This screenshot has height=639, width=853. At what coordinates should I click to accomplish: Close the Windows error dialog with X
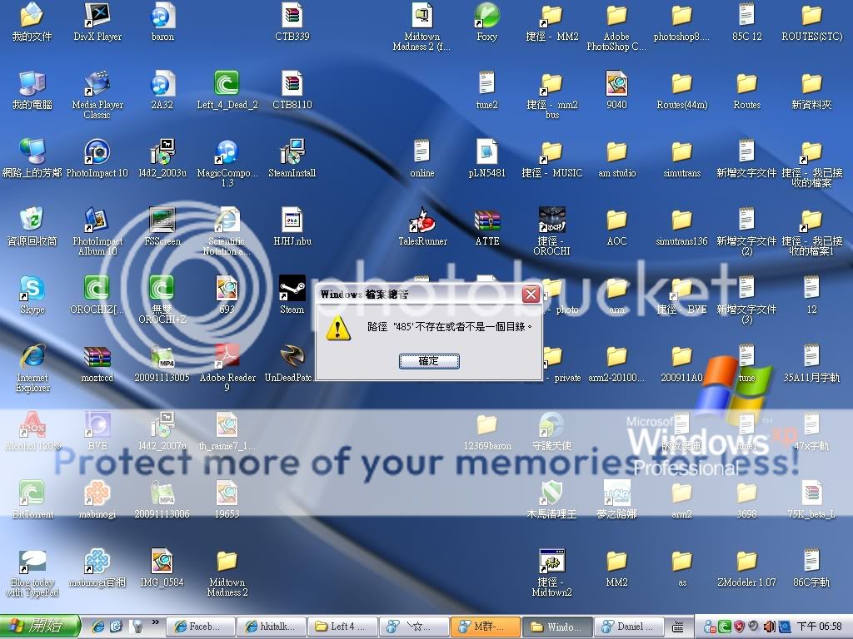530,295
